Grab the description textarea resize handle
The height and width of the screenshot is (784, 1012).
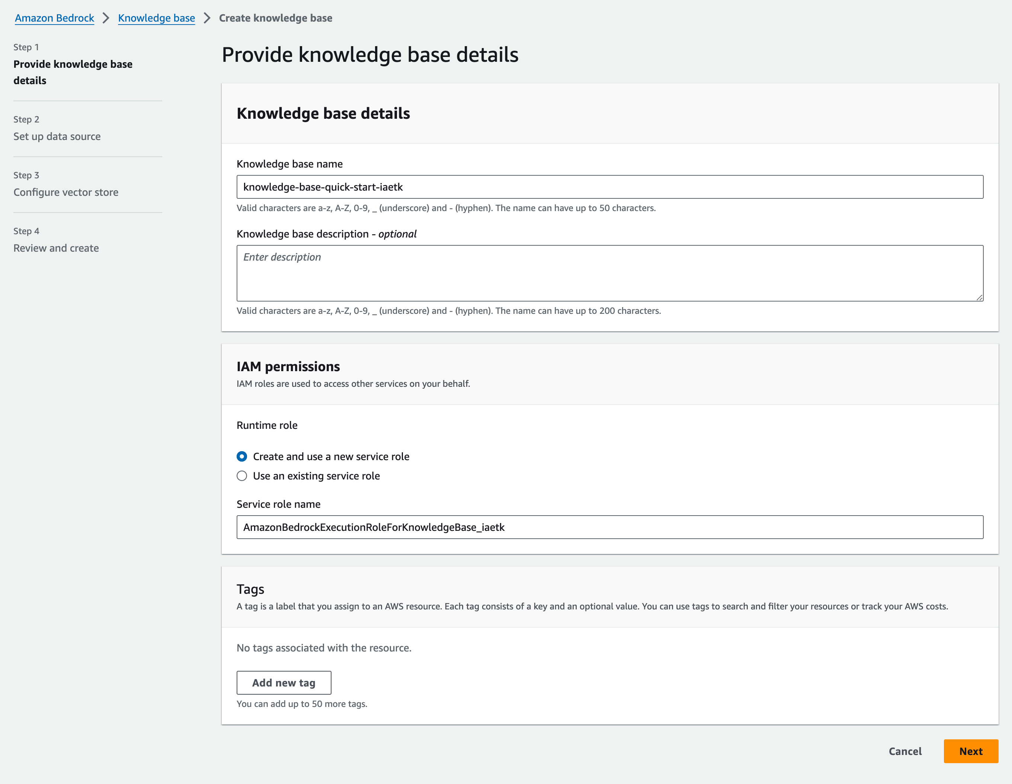click(x=979, y=297)
